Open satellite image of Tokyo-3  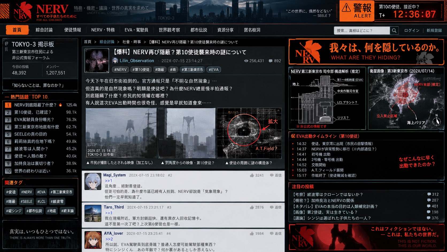(x=406, y=98)
